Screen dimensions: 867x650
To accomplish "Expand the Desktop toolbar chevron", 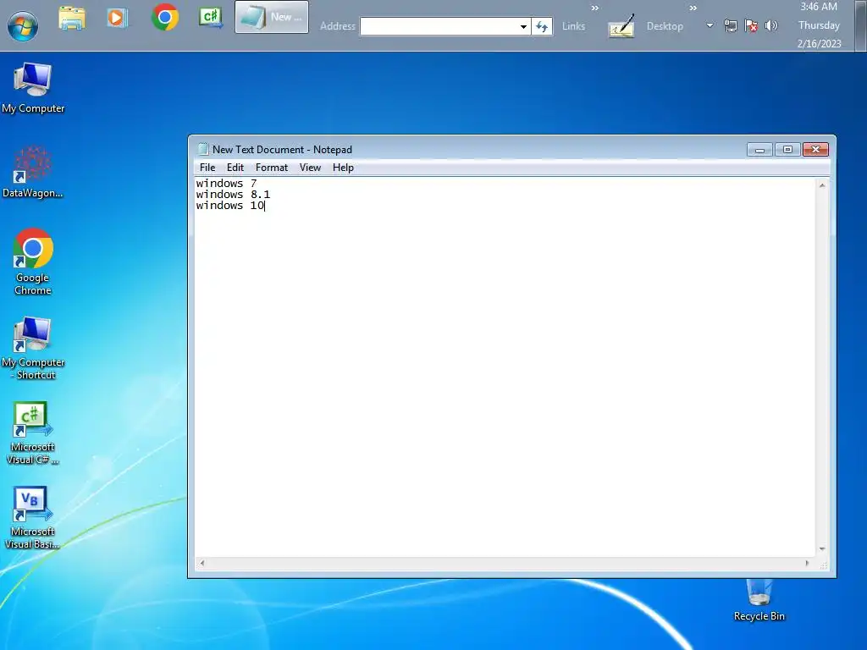I will pyautogui.click(x=693, y=8).
